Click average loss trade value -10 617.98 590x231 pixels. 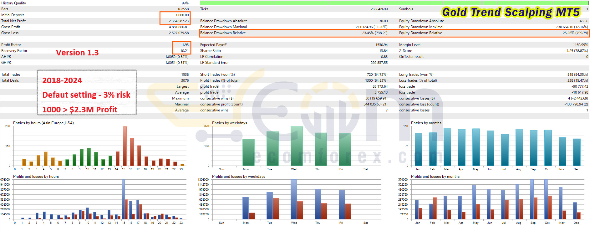(x=580, y=92)
